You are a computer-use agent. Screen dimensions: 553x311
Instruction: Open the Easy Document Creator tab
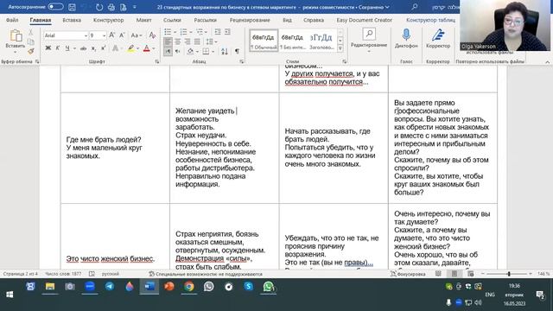(x=364, y=20)
